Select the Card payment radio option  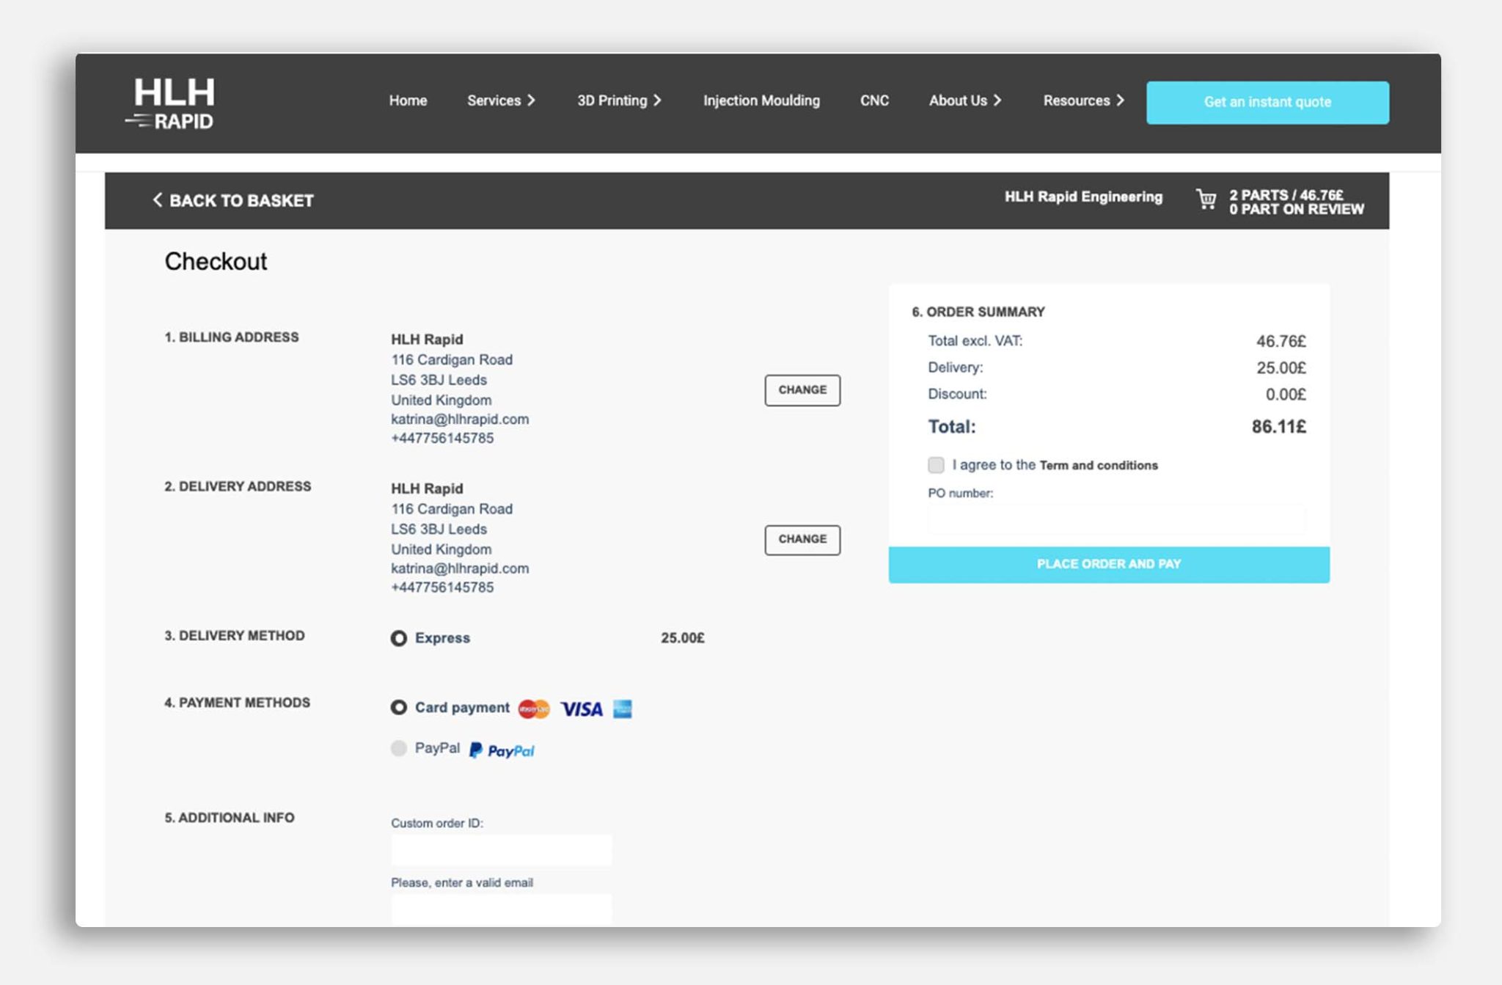pyautogui.click(x=398, y=708)
